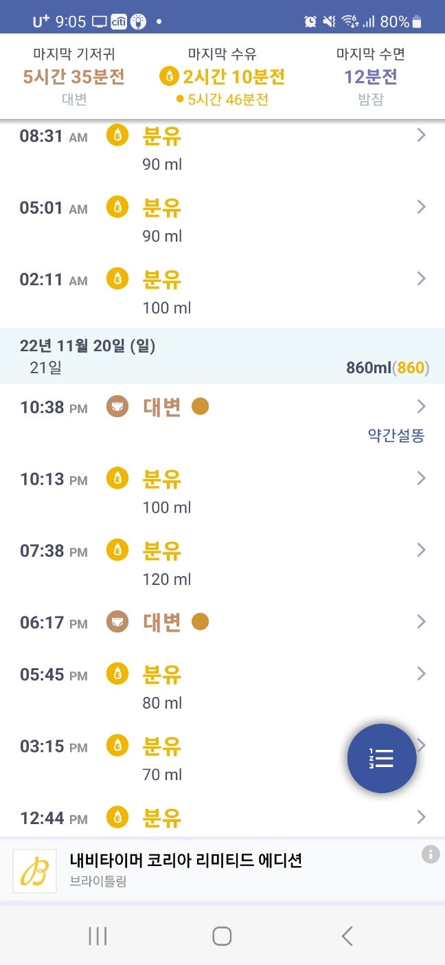The height and width of the screenshot is (965, 445).
Task: Open 05:45 PM feeding detail chevron
Action: coord(421,674)
